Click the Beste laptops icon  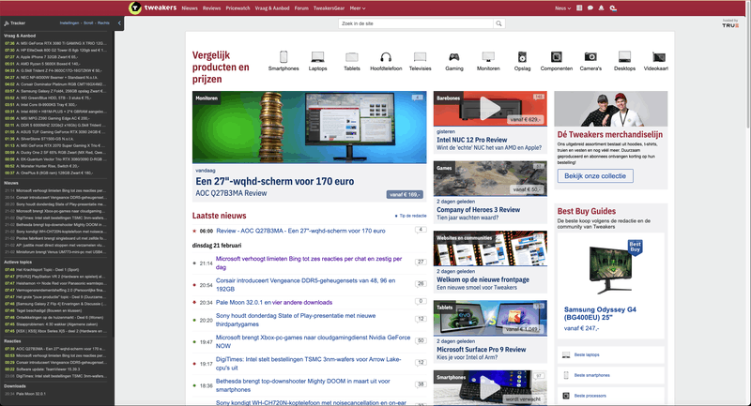(x=566, y=354)
